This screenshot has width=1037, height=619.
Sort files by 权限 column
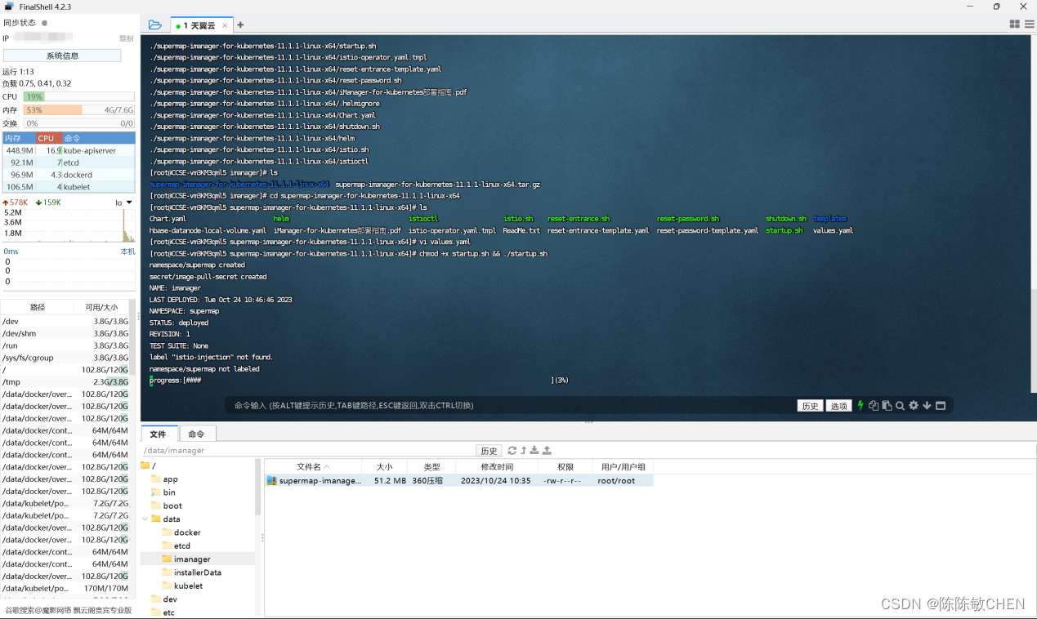[565, 467]
